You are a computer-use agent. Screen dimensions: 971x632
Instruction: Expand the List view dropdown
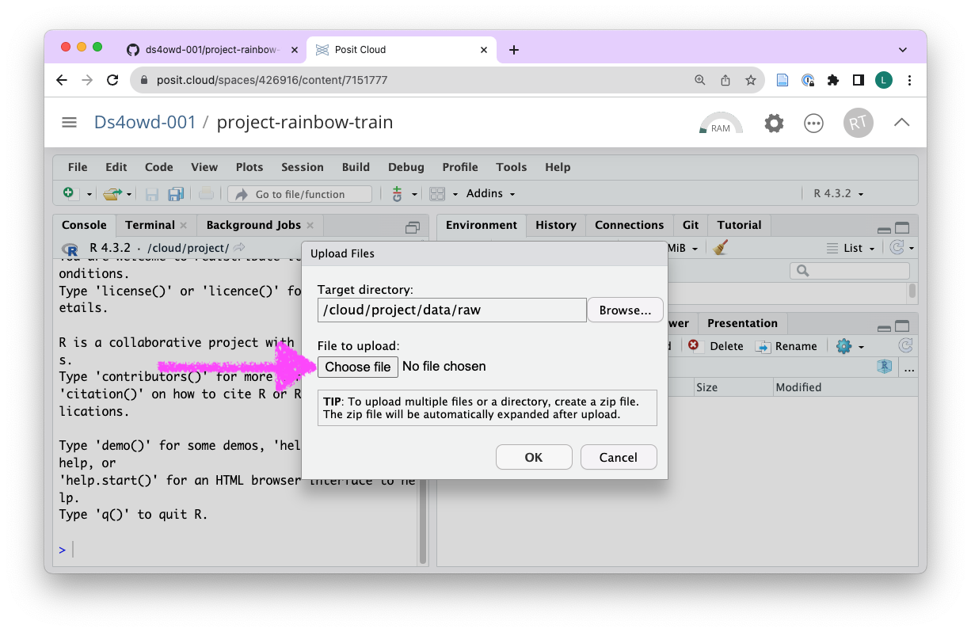point(852,248)
